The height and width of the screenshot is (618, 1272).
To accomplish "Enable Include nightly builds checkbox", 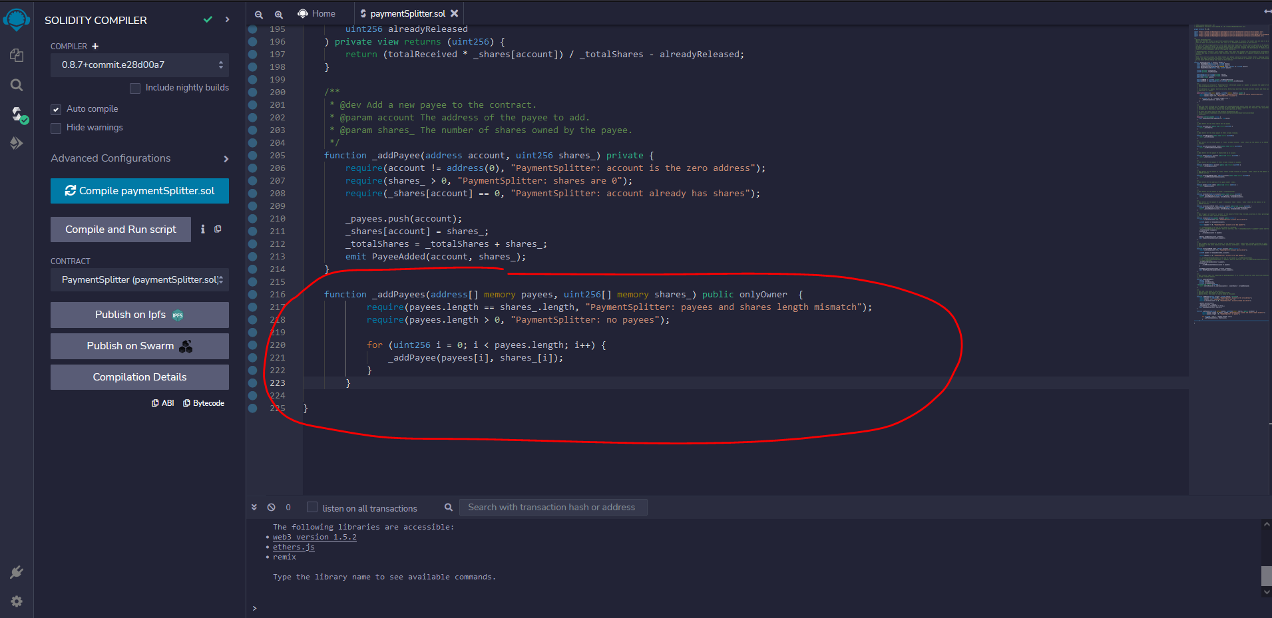I will coord(135,88).
